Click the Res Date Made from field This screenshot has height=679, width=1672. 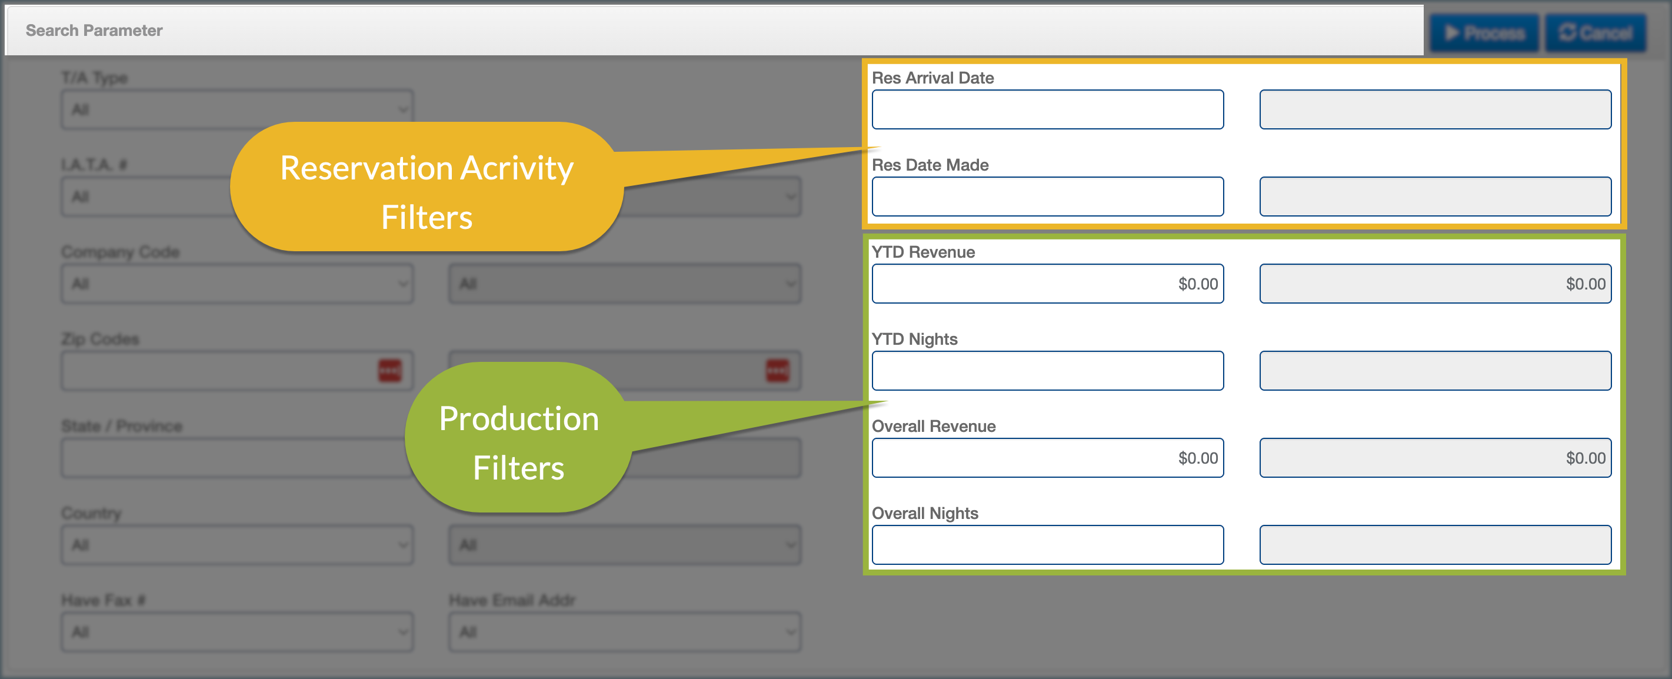pyautogui.click(x=1047, y=197)
